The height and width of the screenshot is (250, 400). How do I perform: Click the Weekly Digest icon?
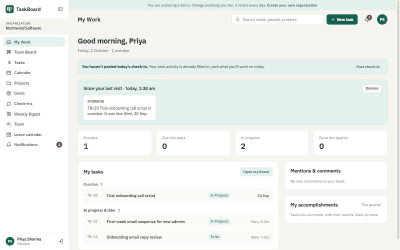[x=9, y=114]
